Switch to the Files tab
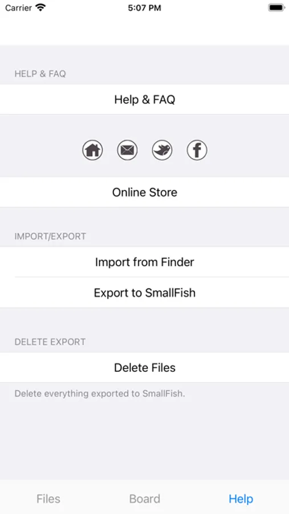289x514 pixels. point(48,499)
